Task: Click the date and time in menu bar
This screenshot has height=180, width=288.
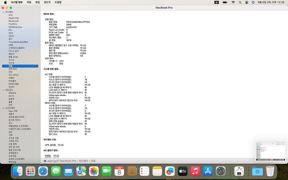Action: click(271, 2)
